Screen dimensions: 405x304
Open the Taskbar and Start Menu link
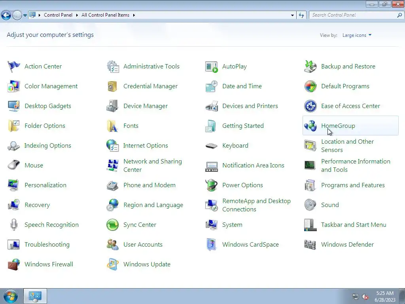click(354, 225)
